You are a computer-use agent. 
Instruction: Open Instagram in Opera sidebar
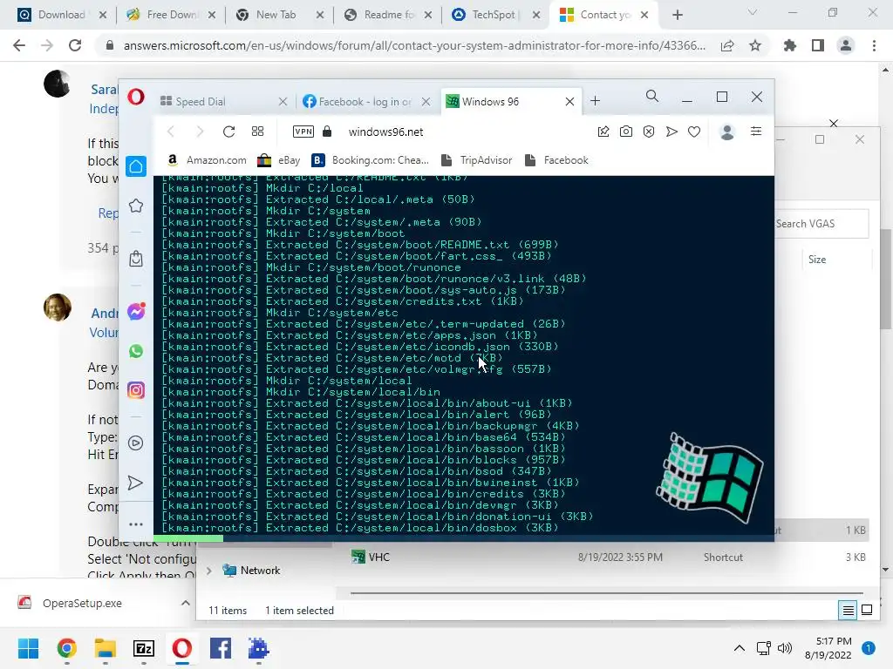coord(135,390)
